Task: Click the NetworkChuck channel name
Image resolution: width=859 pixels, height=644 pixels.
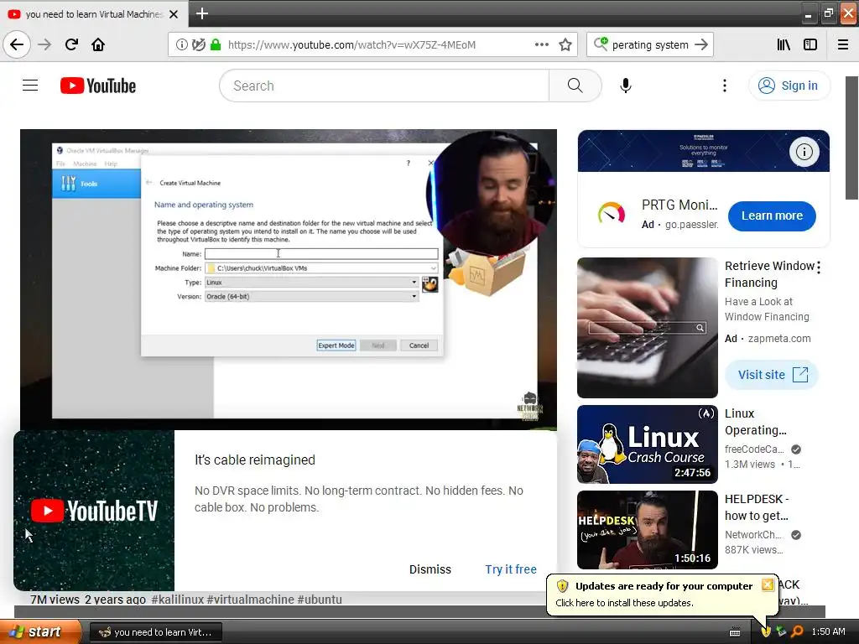Action: 753,535
